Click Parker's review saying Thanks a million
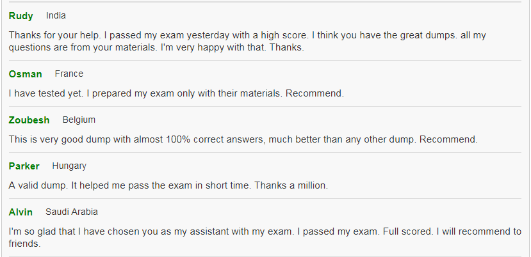The height and width of the screenshot is (257, 531). point(168,185)
